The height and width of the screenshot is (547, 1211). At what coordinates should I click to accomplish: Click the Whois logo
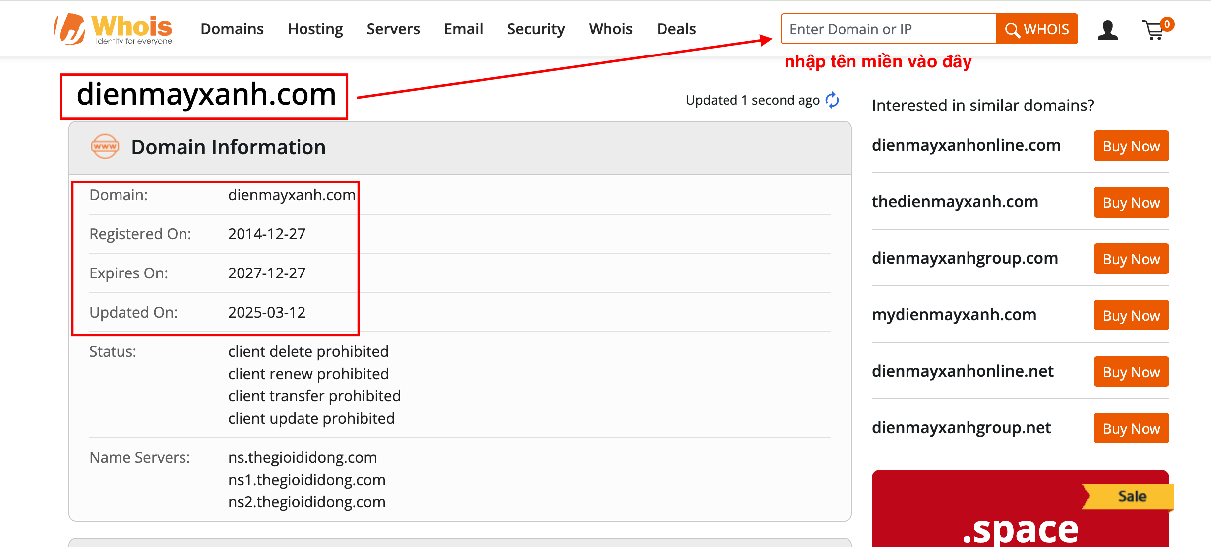click(113, 29)
